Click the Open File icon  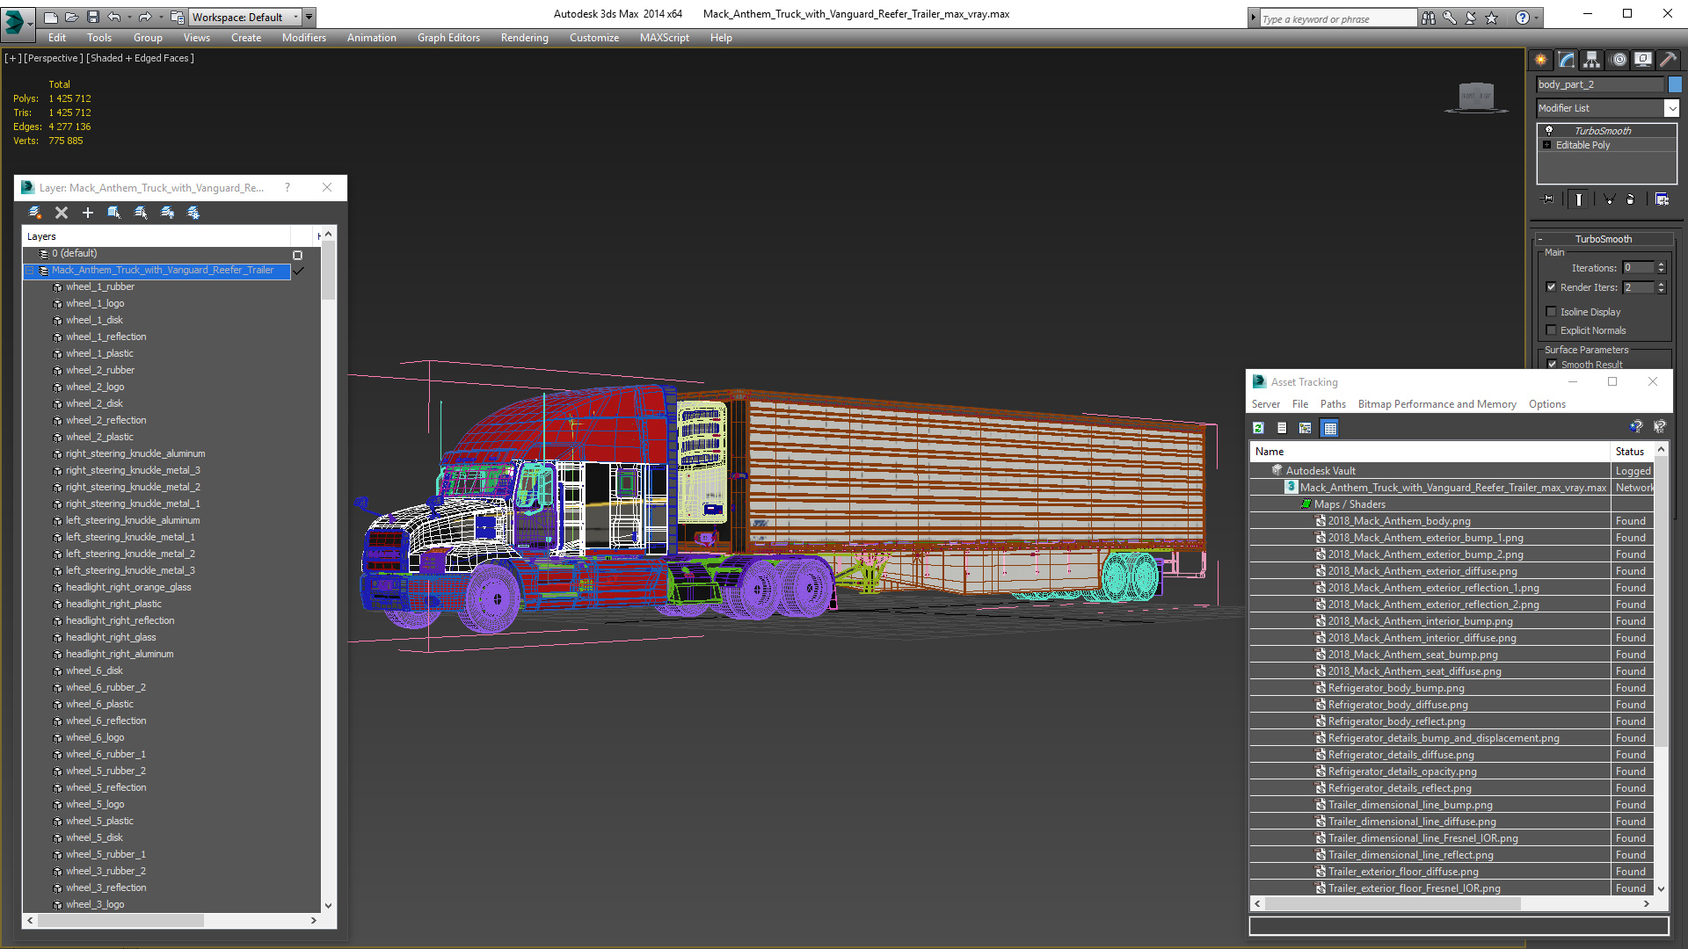(71, 17)
